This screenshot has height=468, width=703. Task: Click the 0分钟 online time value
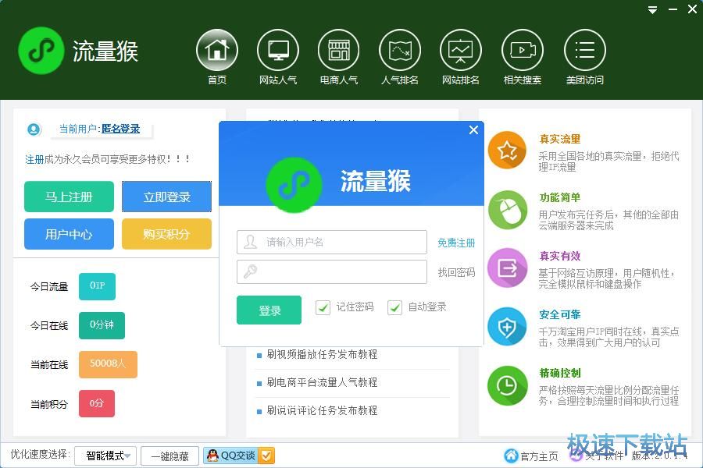click(x=102, y=325)
